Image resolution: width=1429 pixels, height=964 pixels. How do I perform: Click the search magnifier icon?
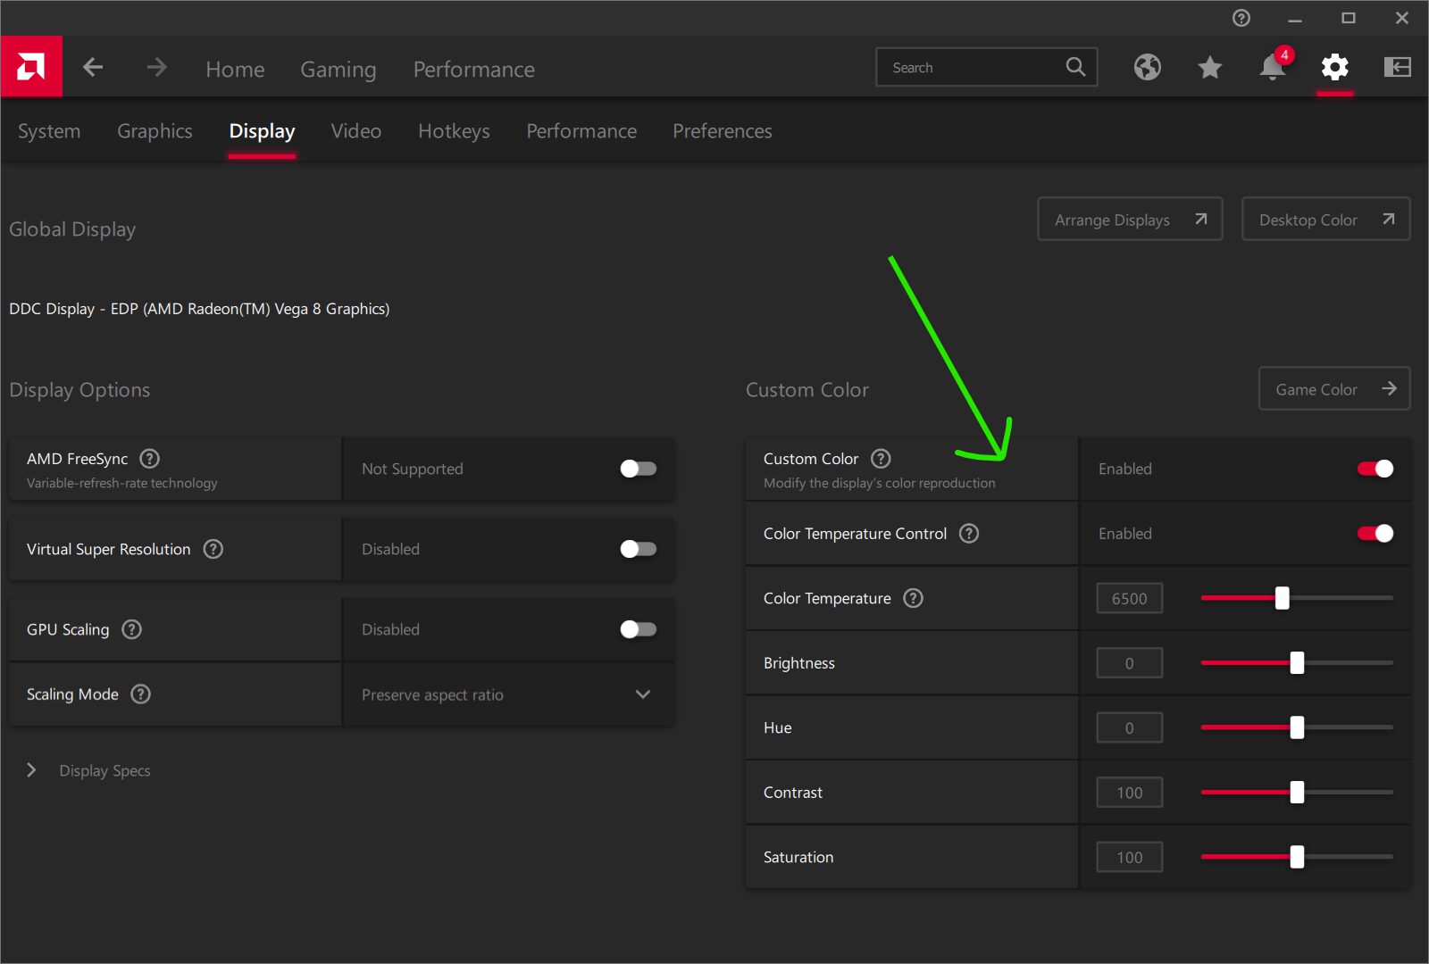(x=1075, y=67)
